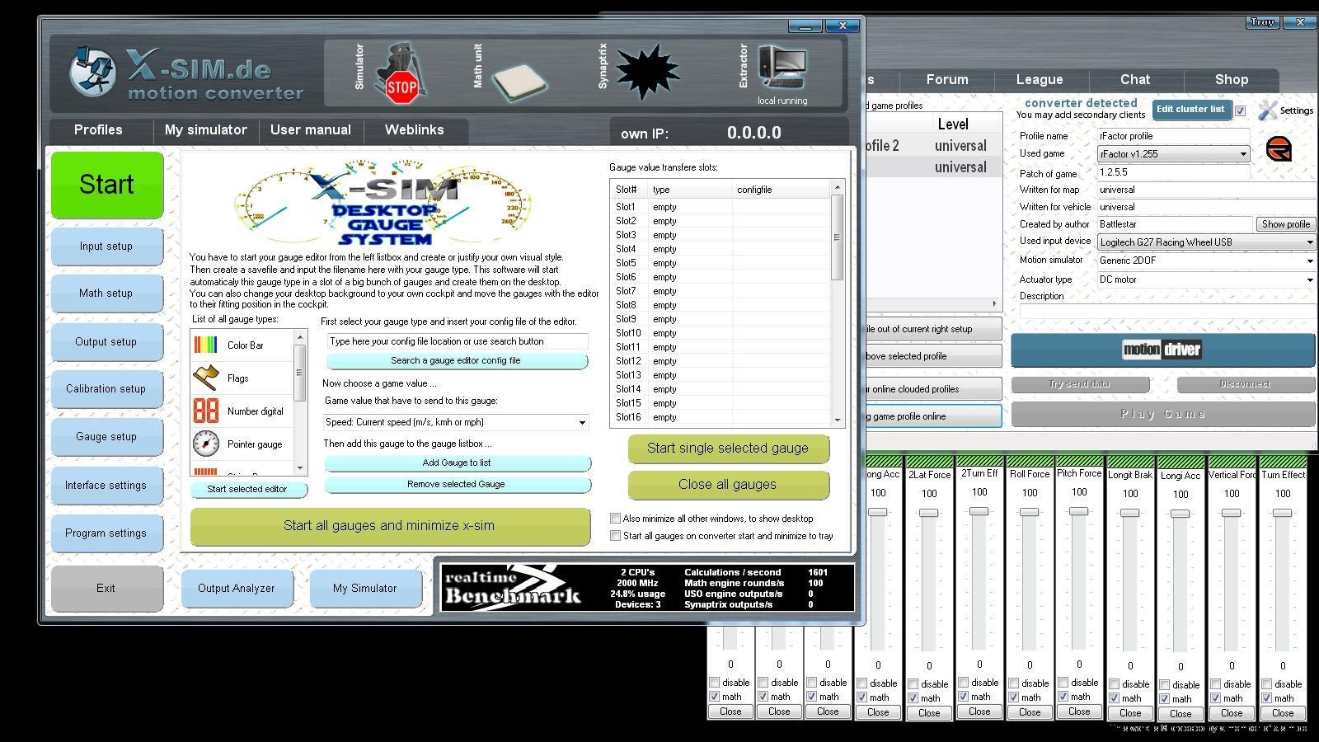Click the Pitch Force slider handle
Viewport: 1319px width, 742px height.
(x=1078, y=511)
